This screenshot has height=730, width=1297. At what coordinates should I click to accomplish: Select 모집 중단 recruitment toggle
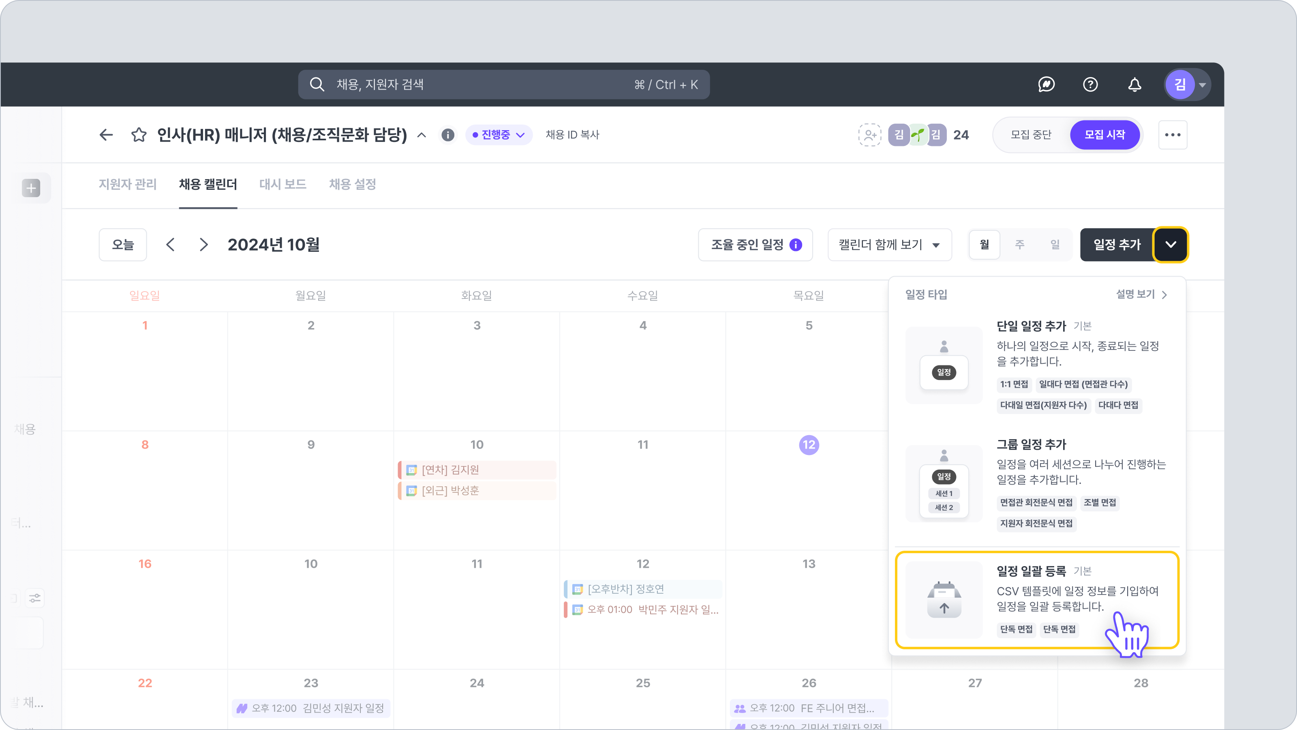tap(1031, 135)
